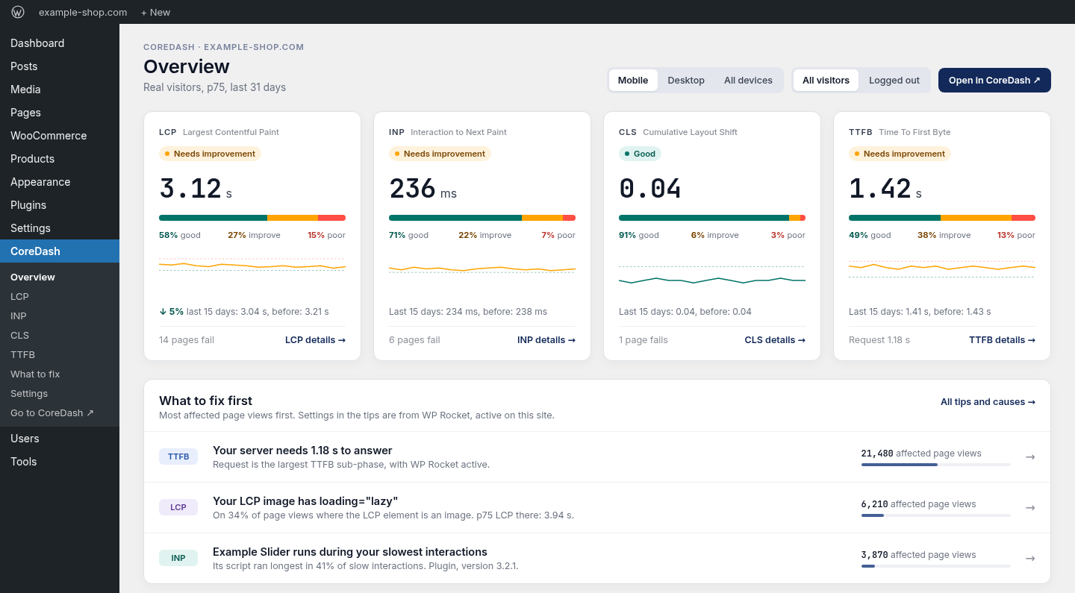
Task: Click arrow on LCP lazy image tip row
Action: [1030, 507]
